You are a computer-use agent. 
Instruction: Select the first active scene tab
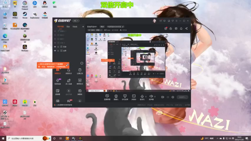(x=61, y=27)
